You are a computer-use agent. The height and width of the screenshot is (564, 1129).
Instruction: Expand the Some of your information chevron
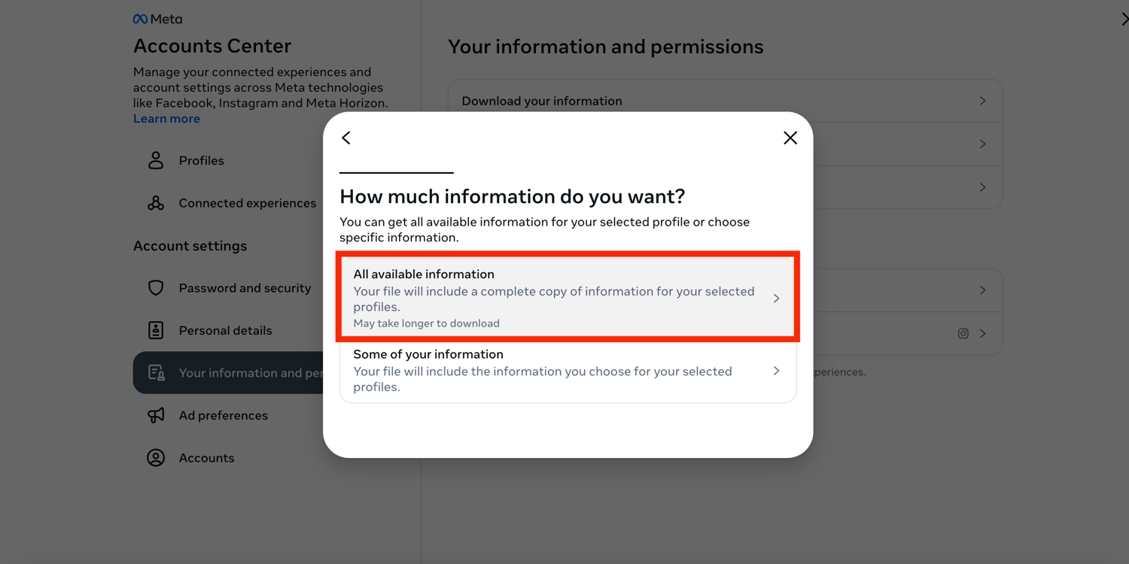point(776,371)
